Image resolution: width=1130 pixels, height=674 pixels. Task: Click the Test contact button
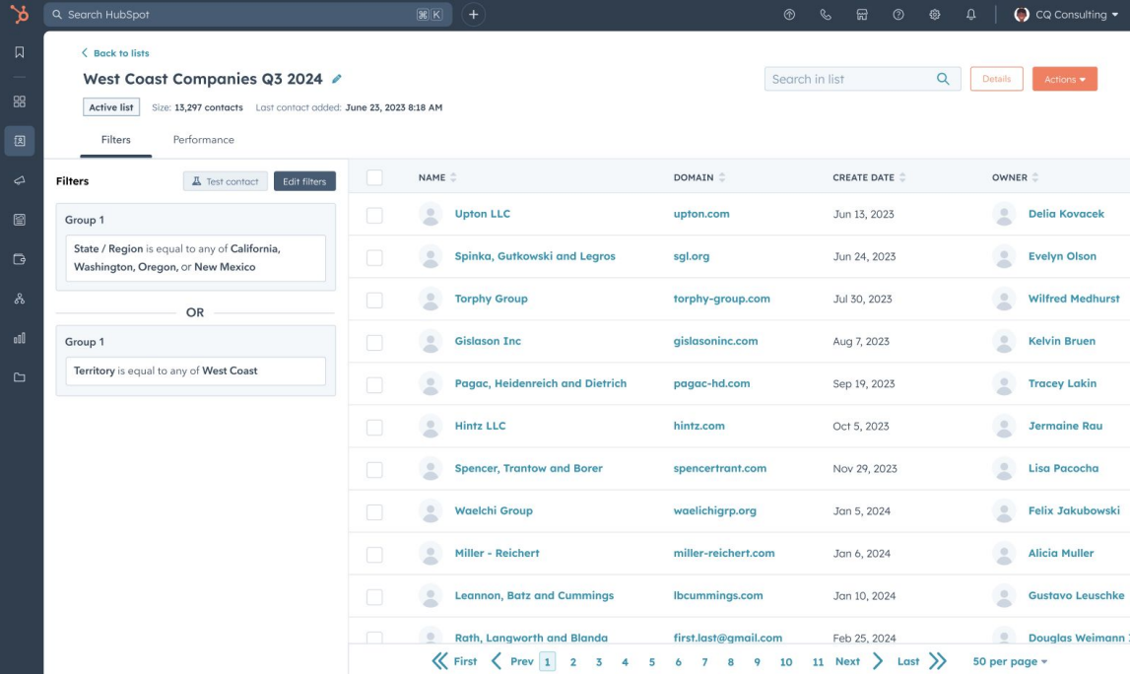[226, 181]
